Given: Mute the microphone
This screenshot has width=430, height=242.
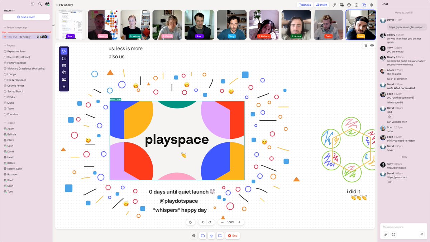Looking at the screenshot, I should [211, 236].
